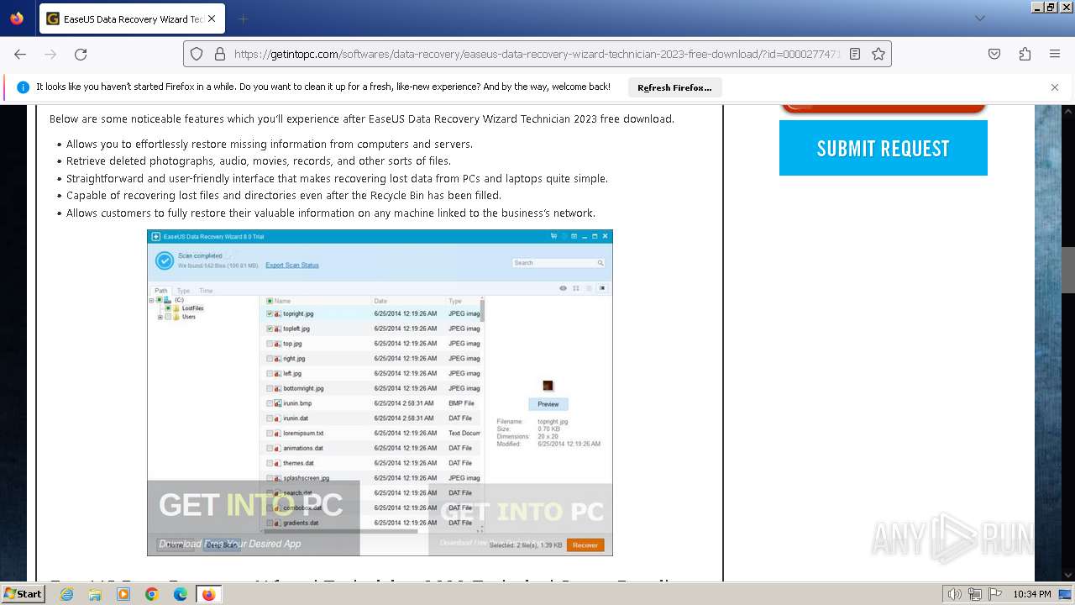Click 'Retrieve deleted photographs' bullet text
The height and width of the screenshot is (605, 1075).
pyautogui.click(x=259, y=160)
